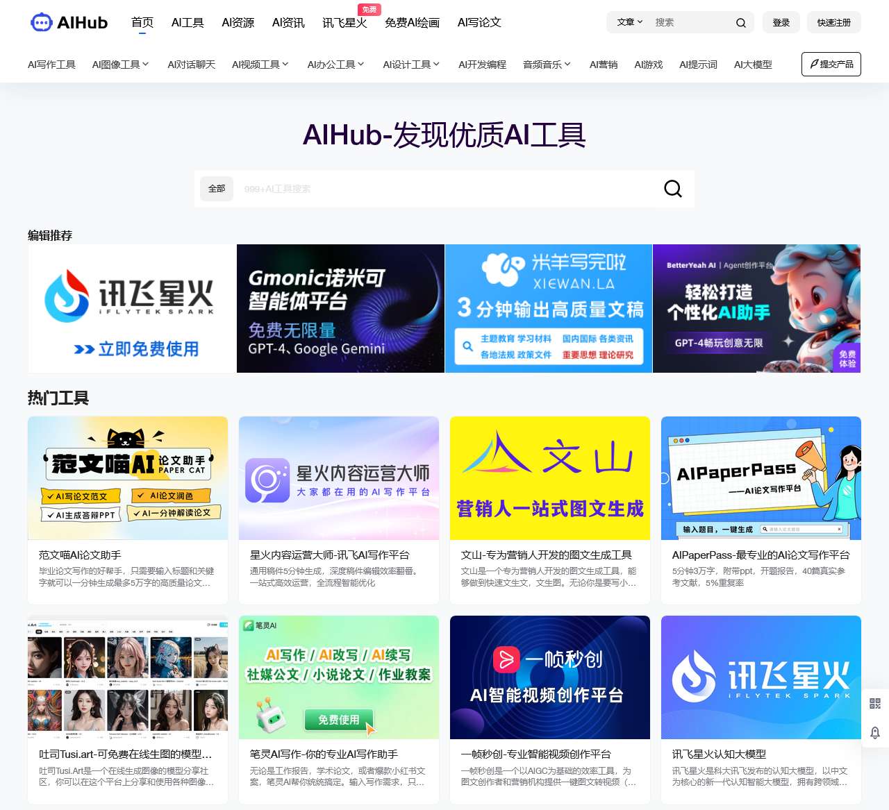Open the Gmonic诺米可 智能体平台 banner
Viewport: 889px width, 810px height.
340,309
